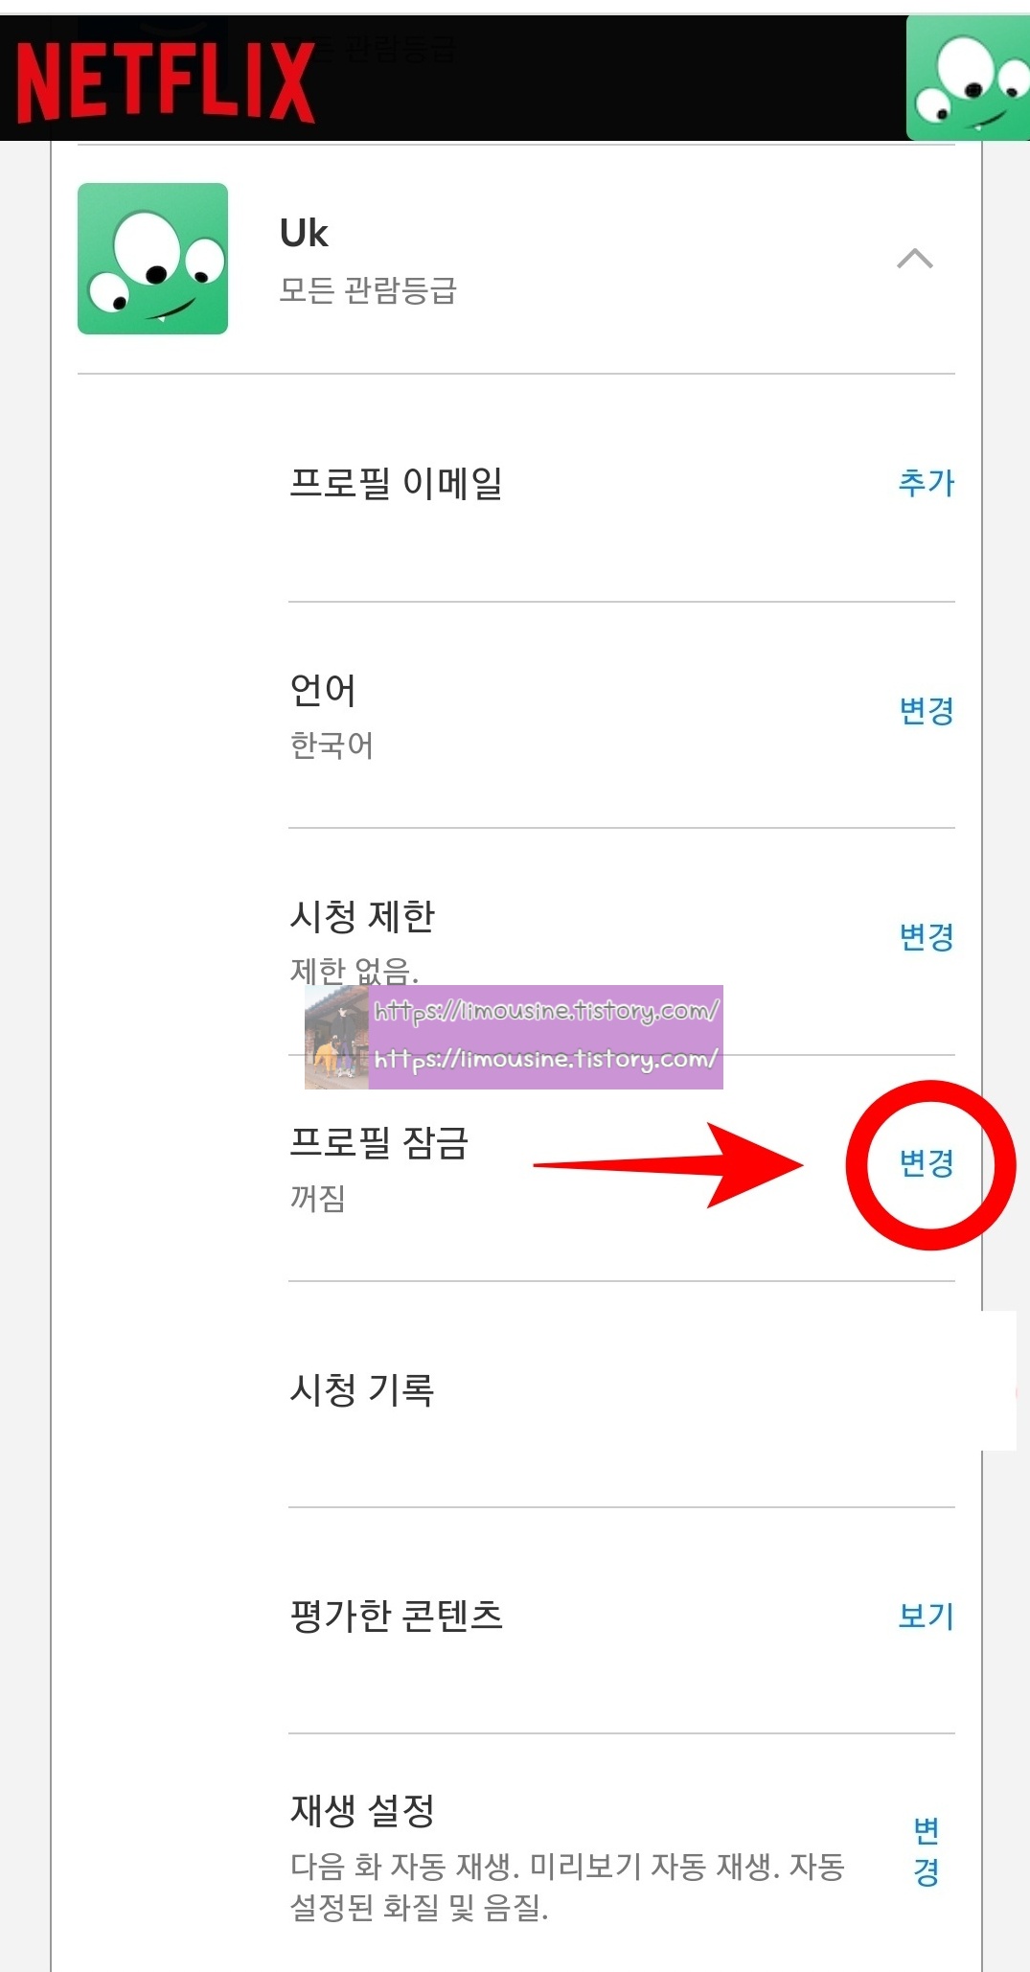
Task: Select the 프로필 이메일 label
Action: pos(396,483)
